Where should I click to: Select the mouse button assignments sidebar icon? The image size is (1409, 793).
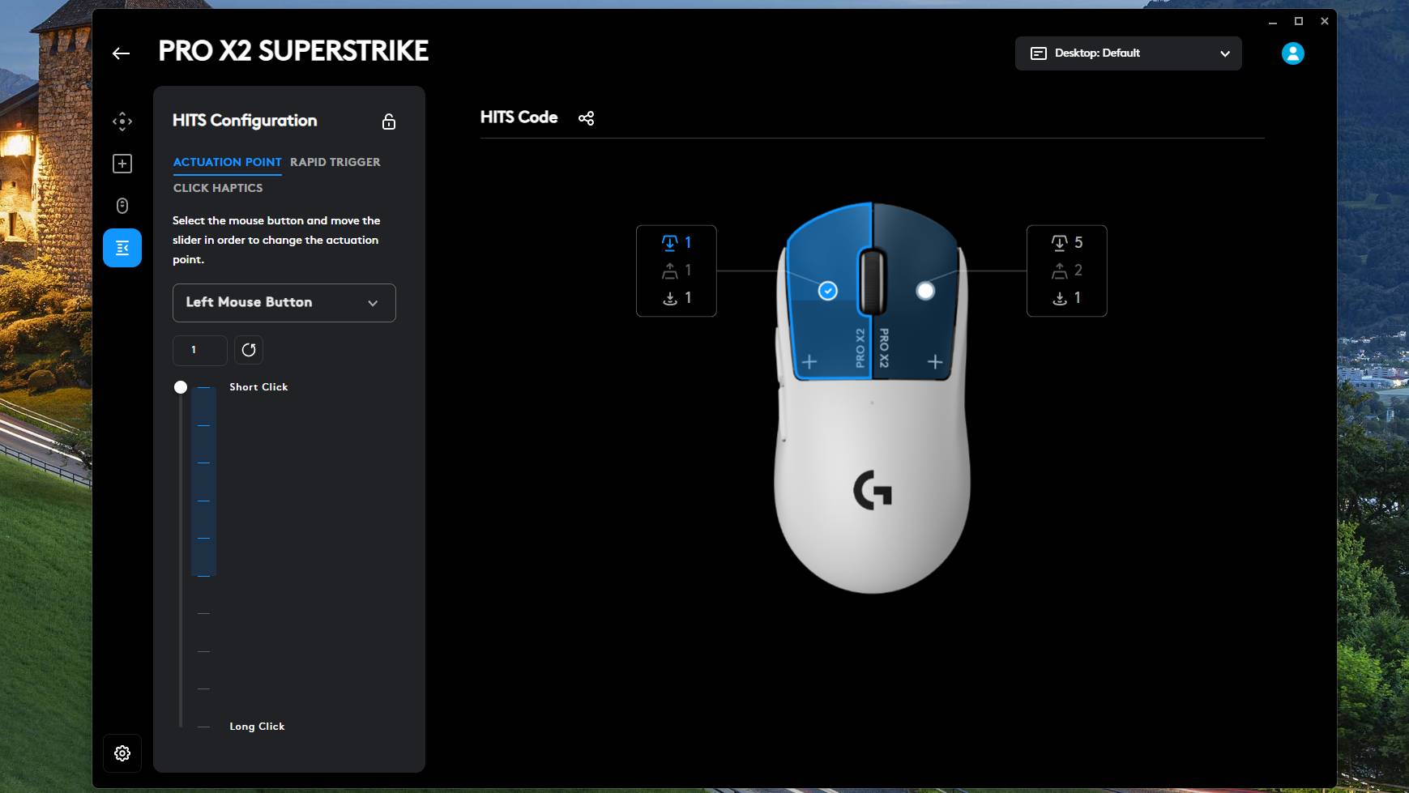tap(122, 205)
